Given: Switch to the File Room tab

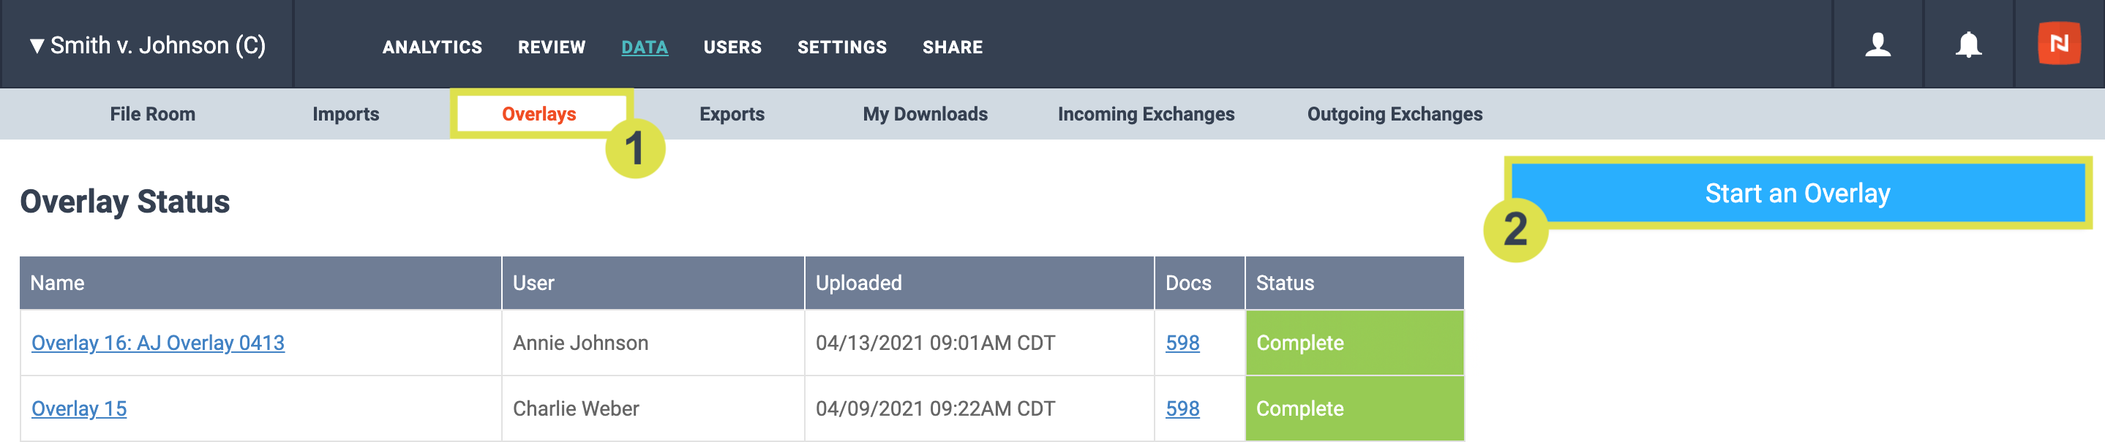Looking at the screenshot, I should (153, 114).
